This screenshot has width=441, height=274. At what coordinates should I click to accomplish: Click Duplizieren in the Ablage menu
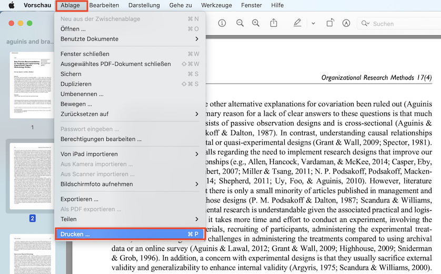76,84
